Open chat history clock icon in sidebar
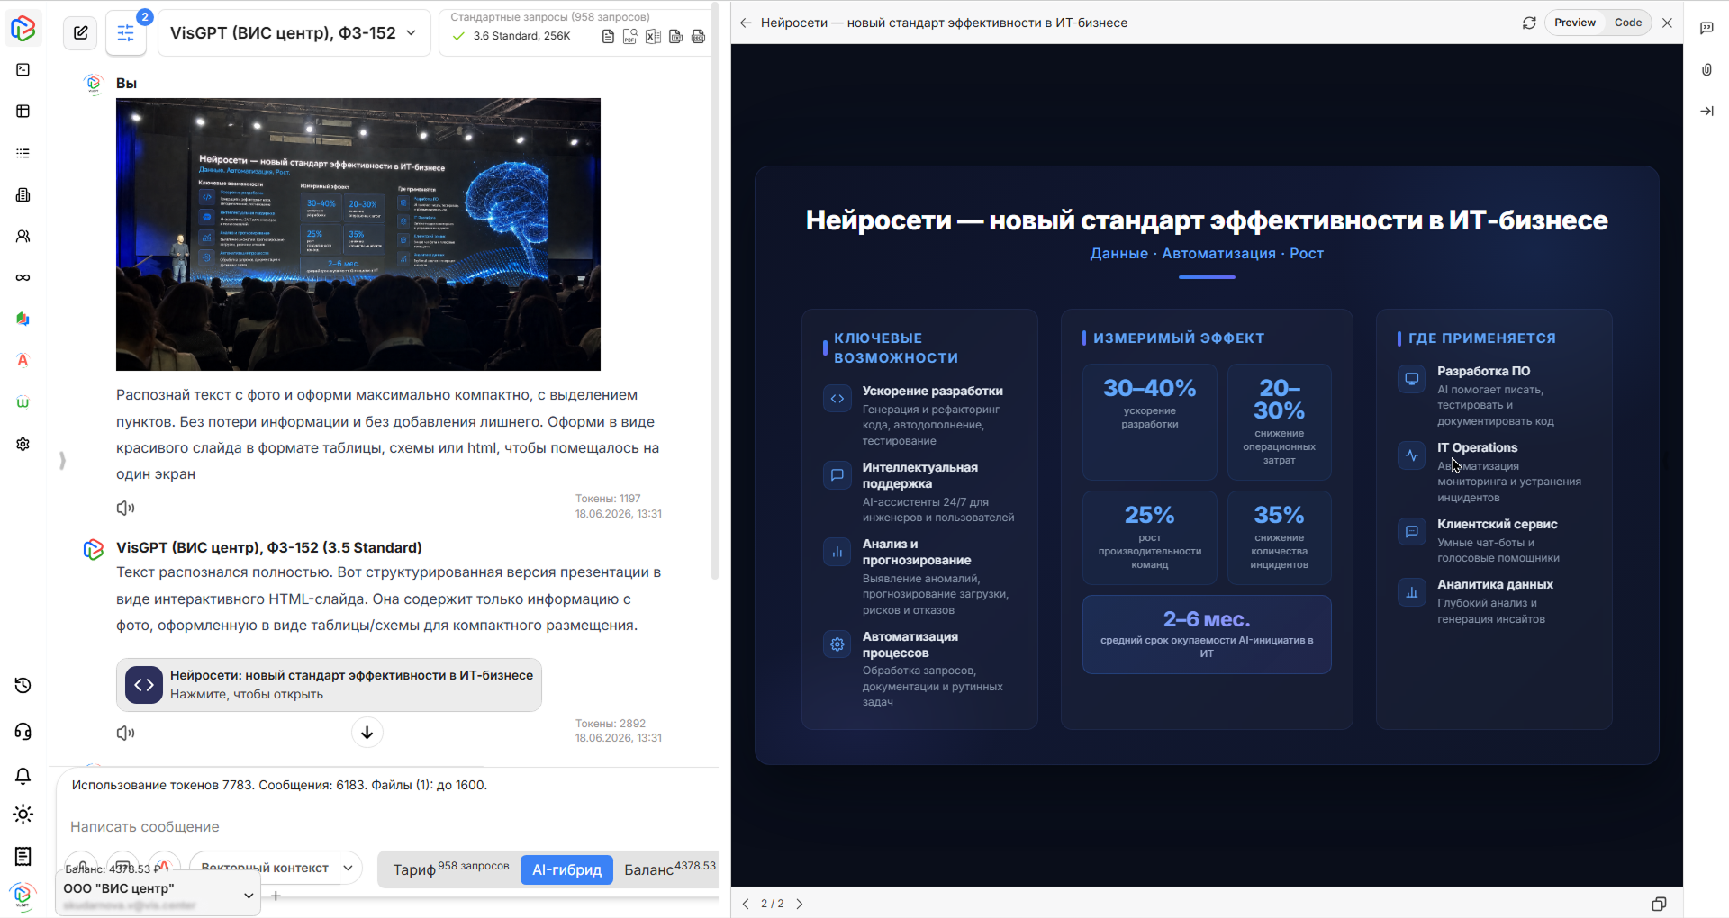This screenshot has width=1729, height=918. (x=23, y=686)
